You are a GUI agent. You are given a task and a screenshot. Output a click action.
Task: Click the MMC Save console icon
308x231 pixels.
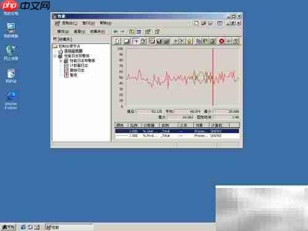(x=211, y=23)
